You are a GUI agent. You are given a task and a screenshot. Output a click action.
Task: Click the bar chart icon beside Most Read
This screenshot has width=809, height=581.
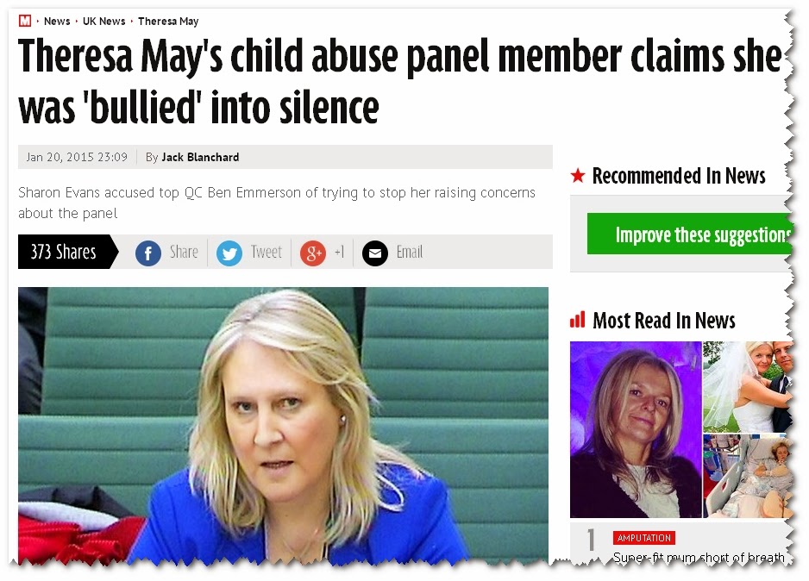pyautogui.click(x=577, y=320)
